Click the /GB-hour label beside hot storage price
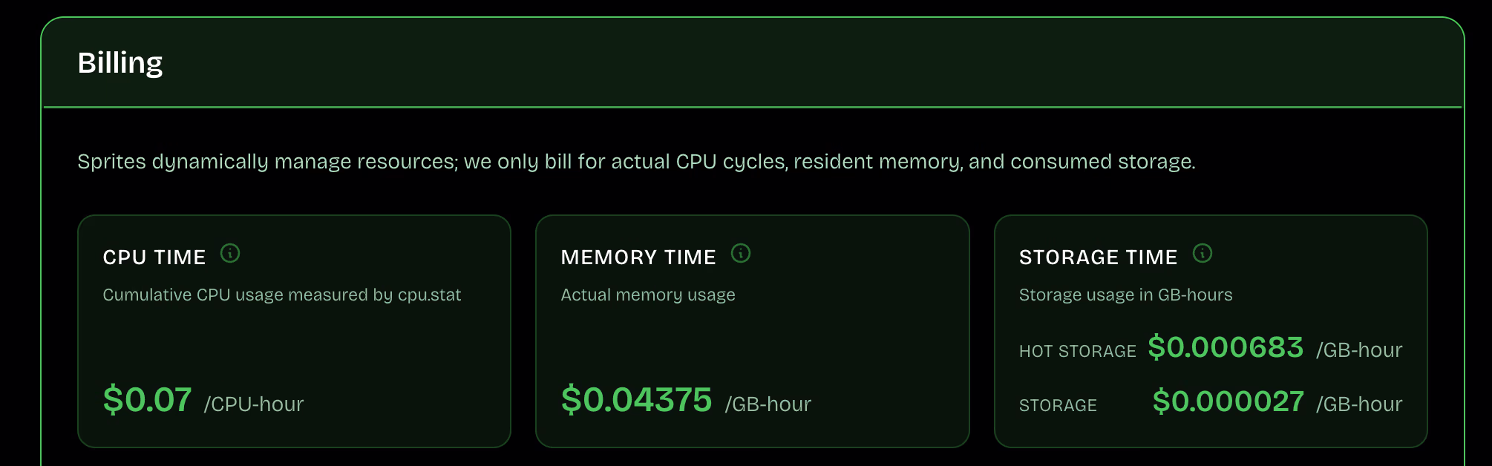This screenshot has width=1492, height=466. click(x=1358, y=350)
